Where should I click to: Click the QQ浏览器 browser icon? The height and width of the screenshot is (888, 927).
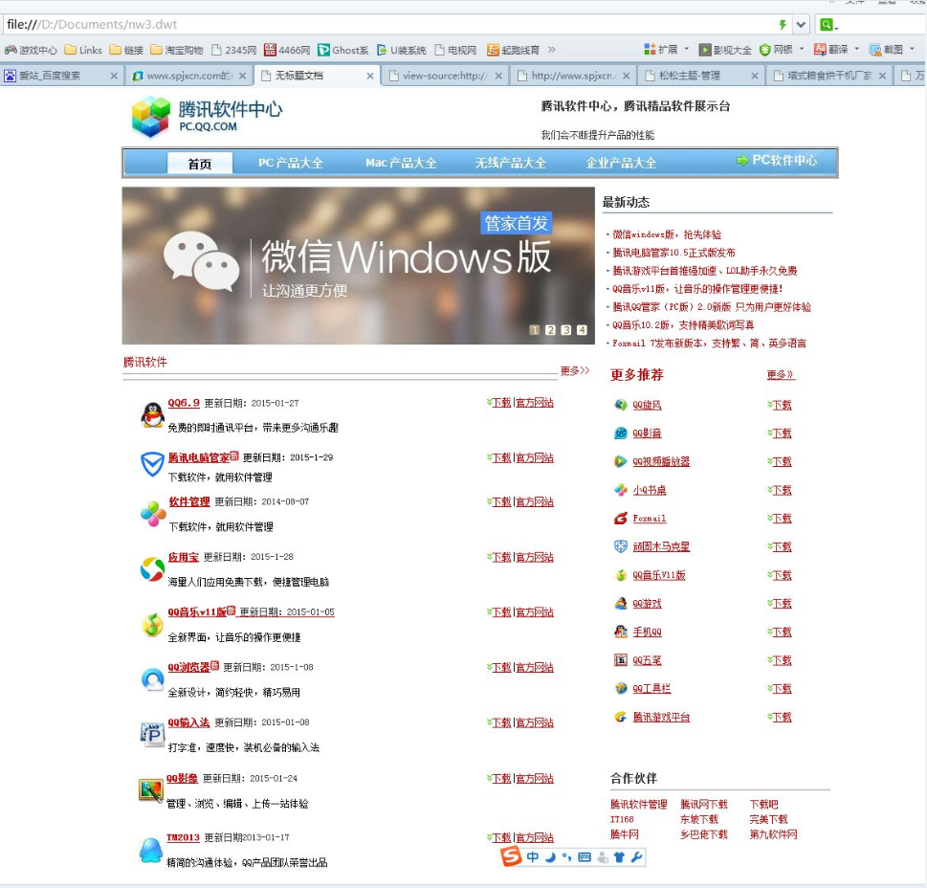152,679
